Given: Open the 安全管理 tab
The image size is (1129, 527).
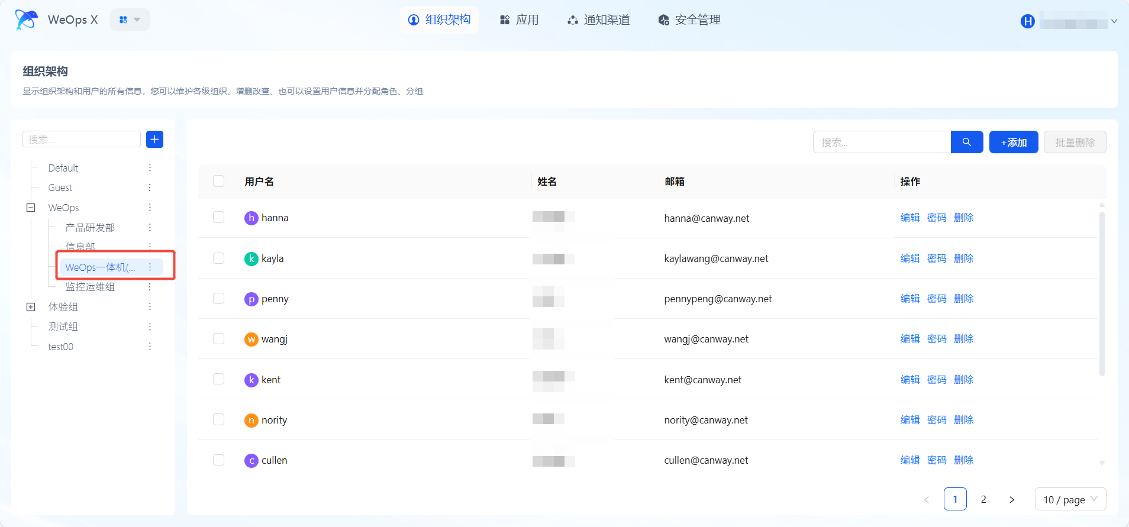Looking at the screenshot, I should click(689, 20).
